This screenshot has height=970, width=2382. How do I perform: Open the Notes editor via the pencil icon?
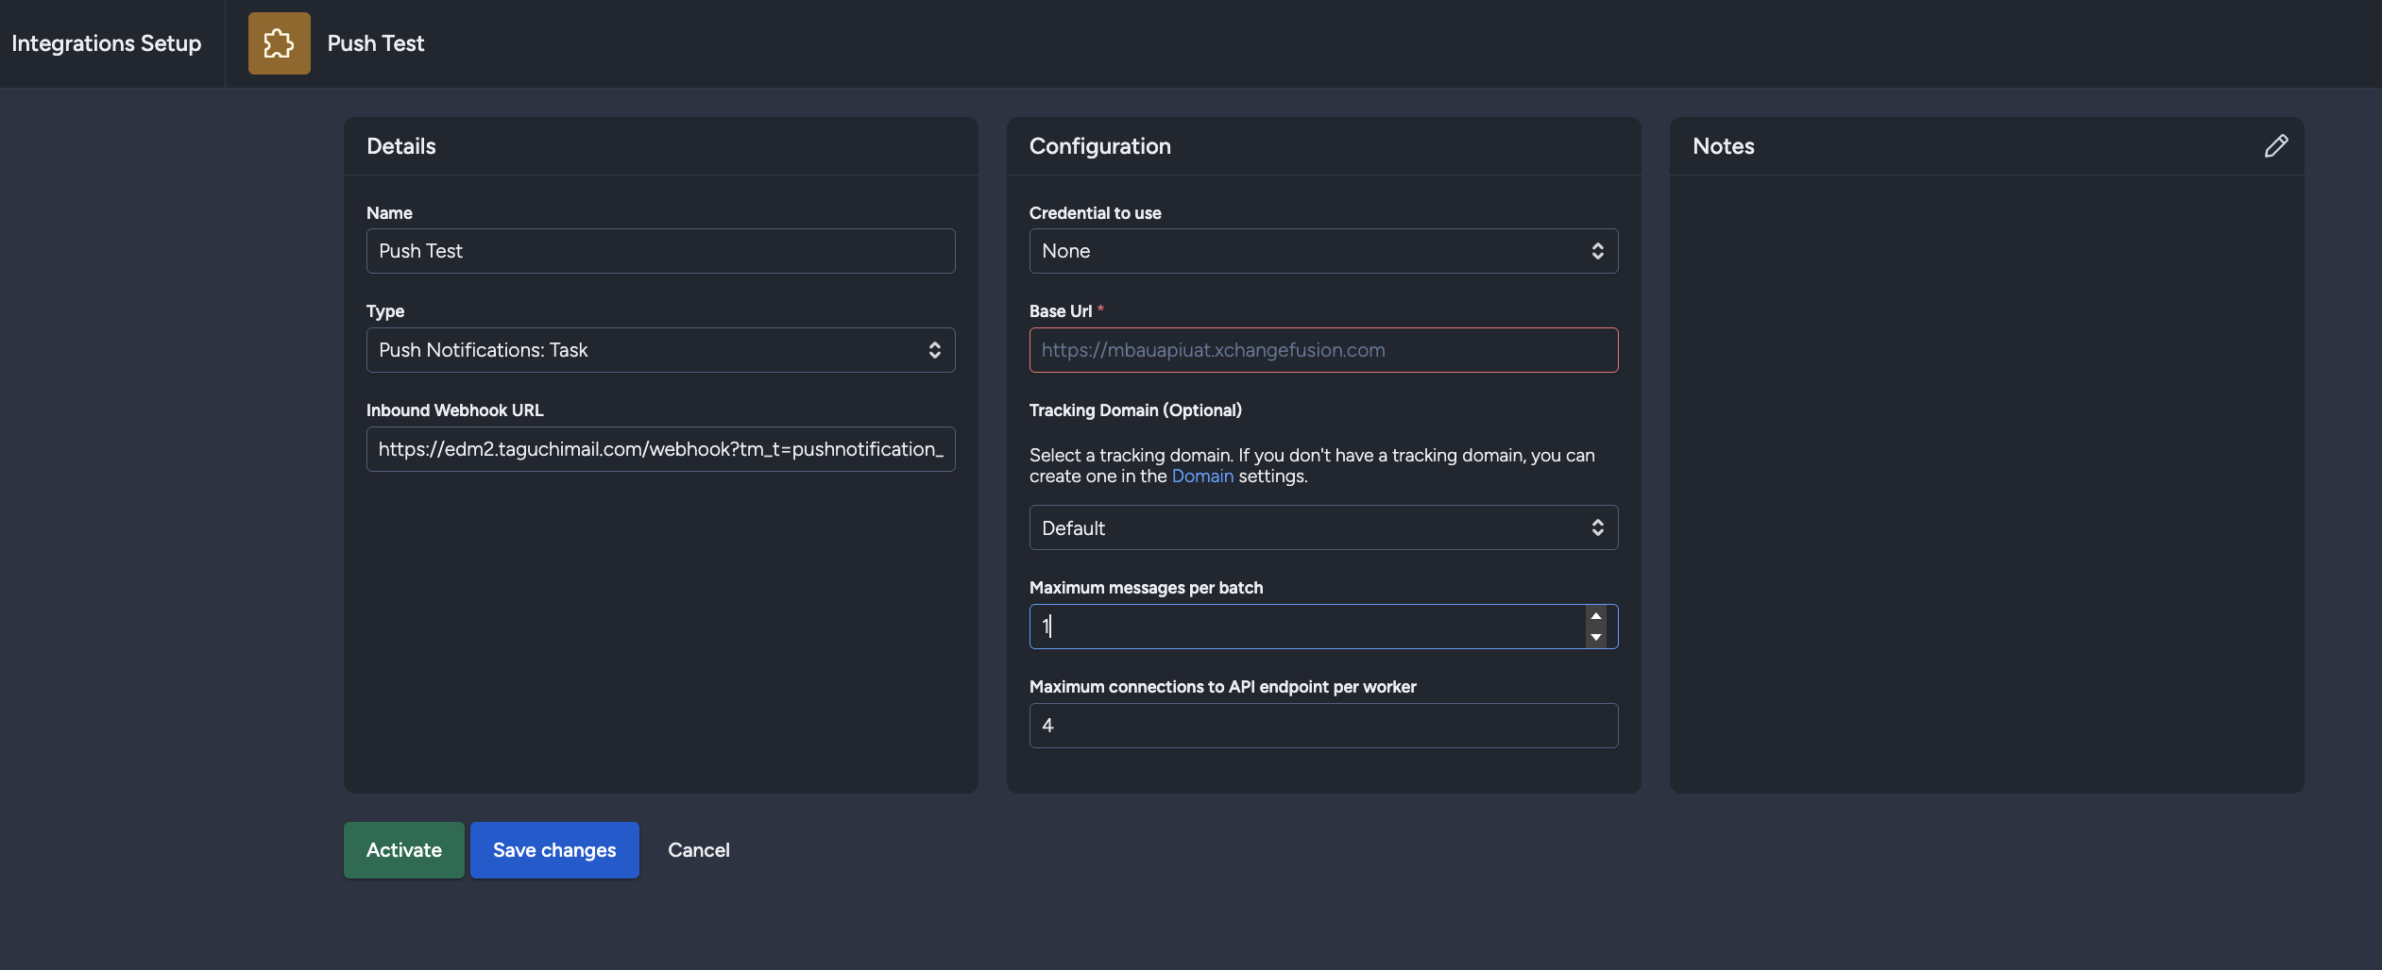point(2276,145)
